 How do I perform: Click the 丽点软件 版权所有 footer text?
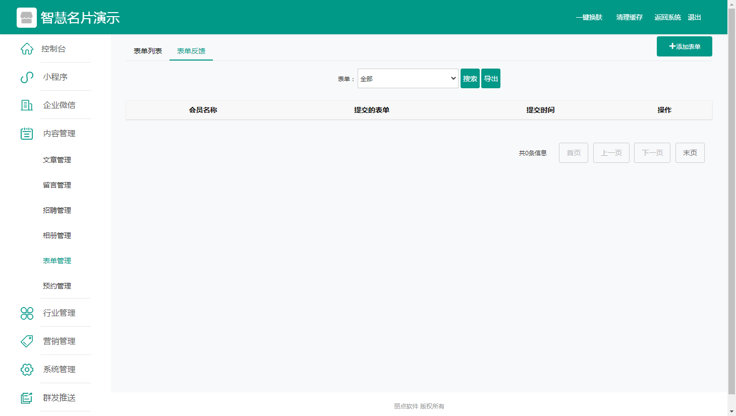click(419, 406)
